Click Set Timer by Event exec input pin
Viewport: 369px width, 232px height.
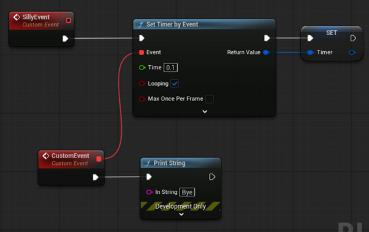coord(141,38)
